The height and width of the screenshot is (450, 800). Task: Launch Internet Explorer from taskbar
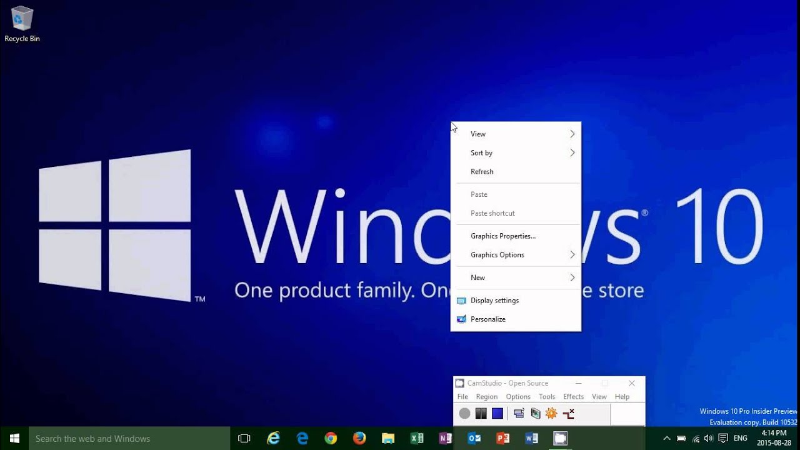[x=273, y=438]
